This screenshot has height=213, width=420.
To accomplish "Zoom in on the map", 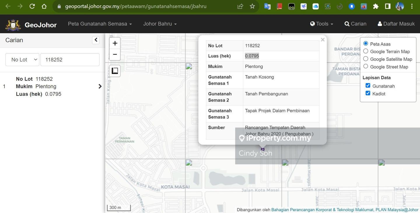I will [115, 43].
